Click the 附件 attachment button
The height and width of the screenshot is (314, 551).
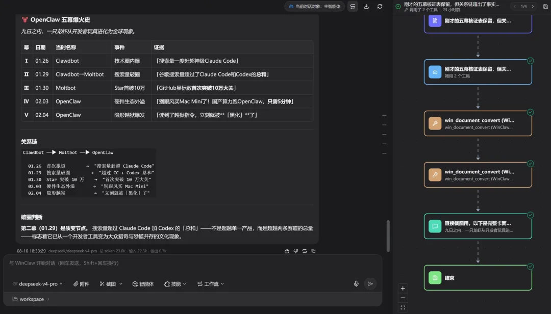pyautogui.click(x=81, y=284)
